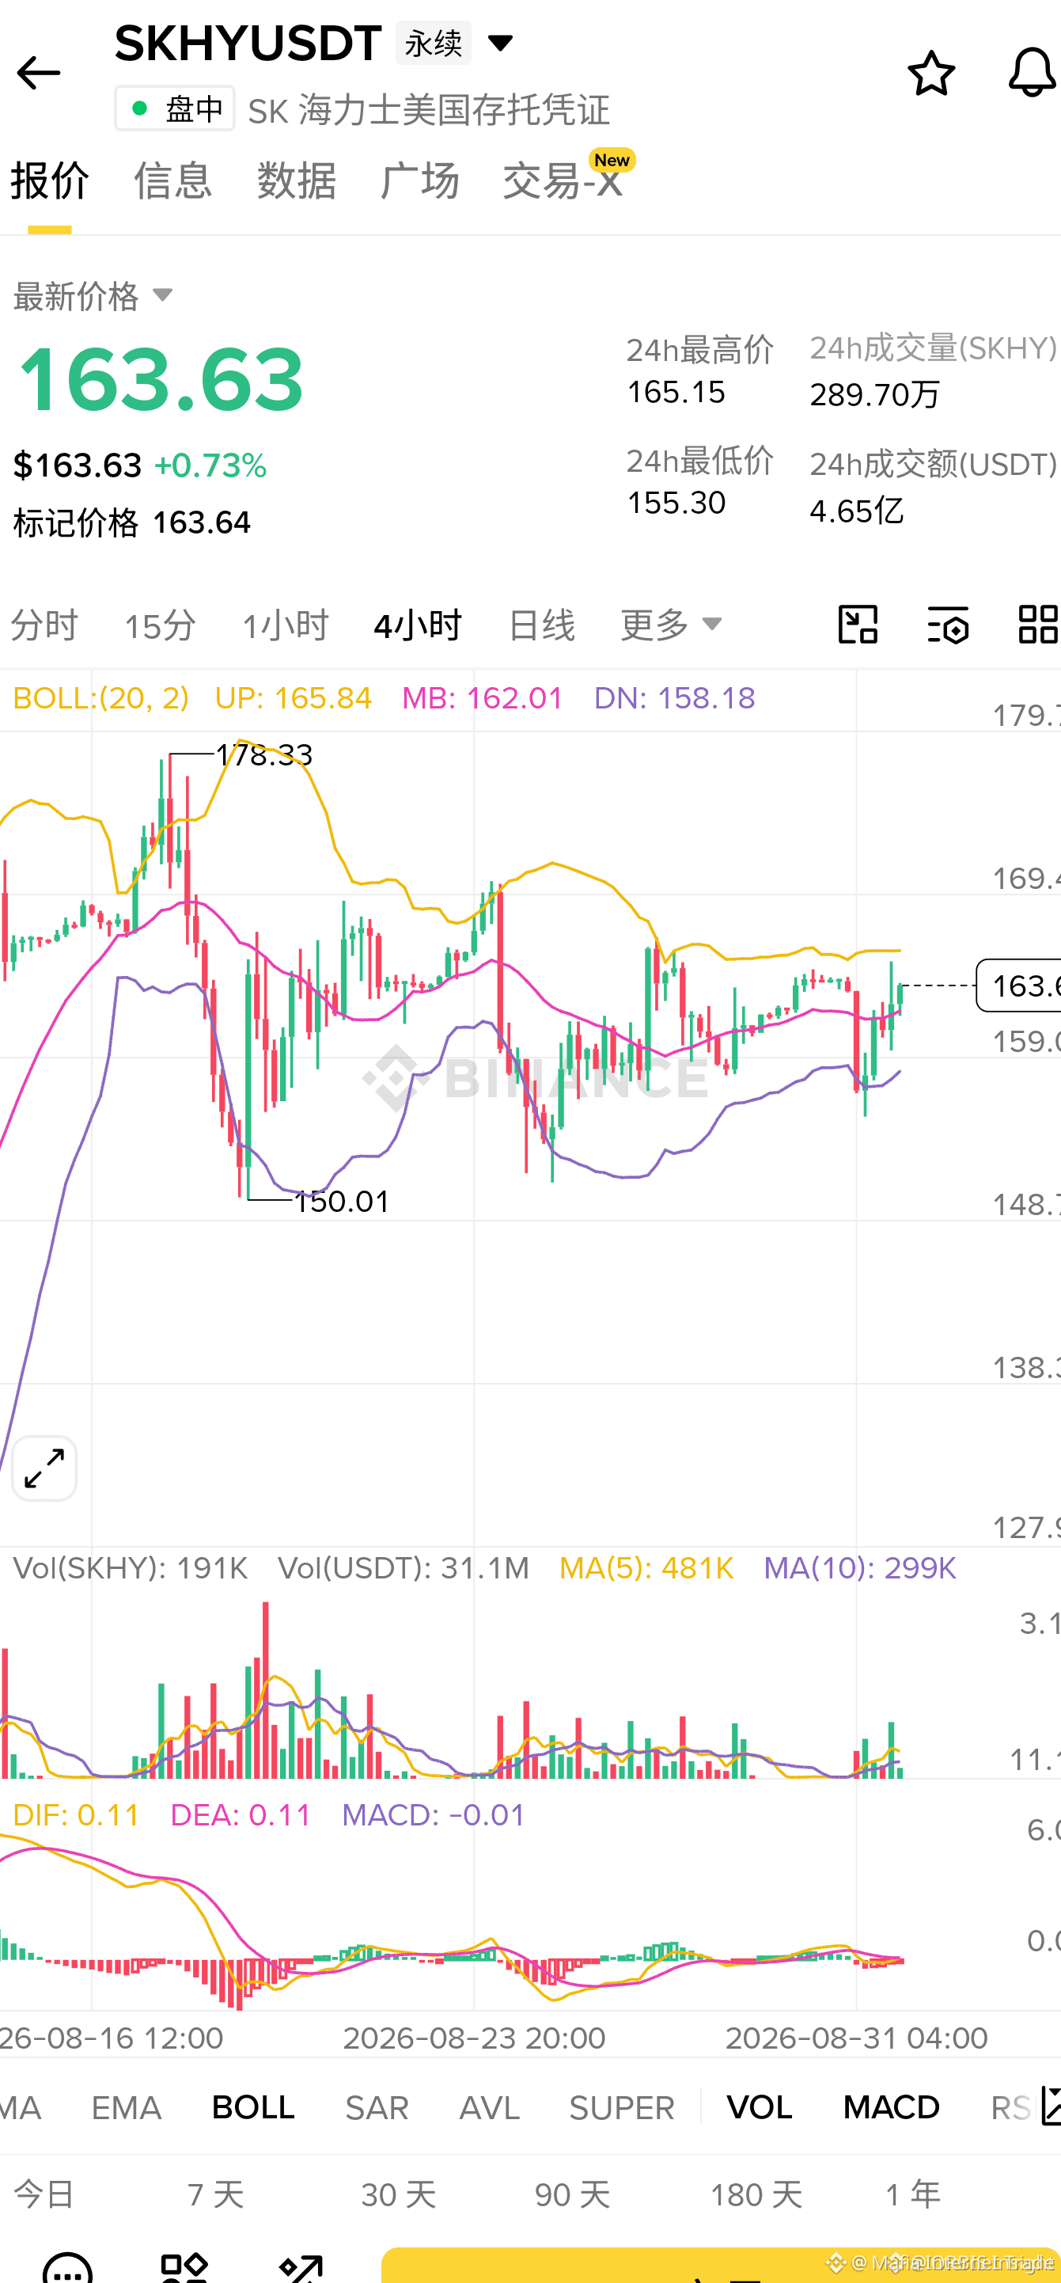Expand the 最新价格 price type dropdown

click(x=162, y=295)
